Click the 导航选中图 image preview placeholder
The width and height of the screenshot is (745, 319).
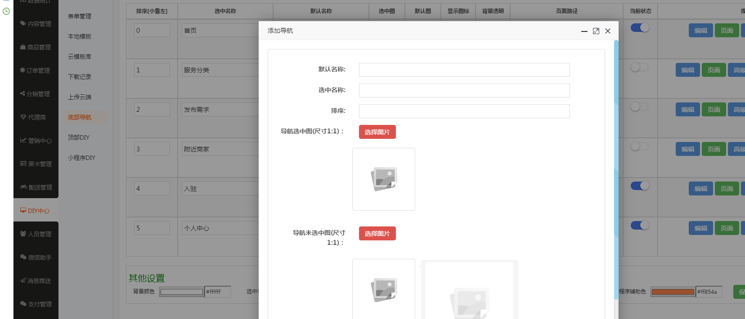coord(383,179)
